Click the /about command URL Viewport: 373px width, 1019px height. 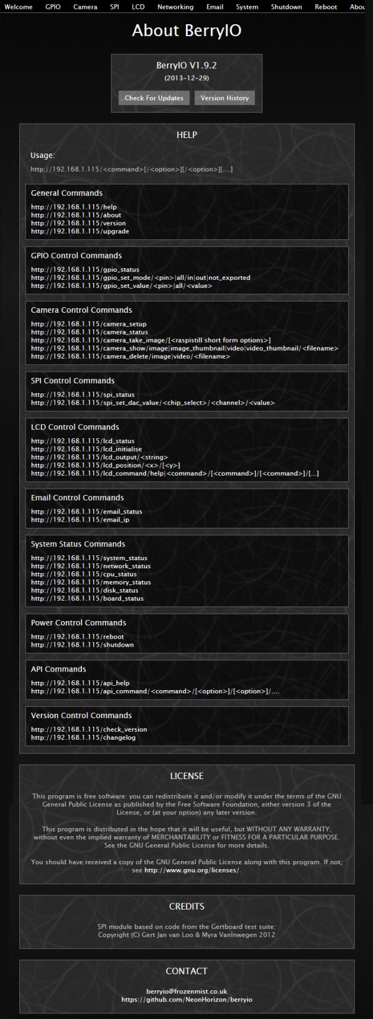click(x=76, y=215)
